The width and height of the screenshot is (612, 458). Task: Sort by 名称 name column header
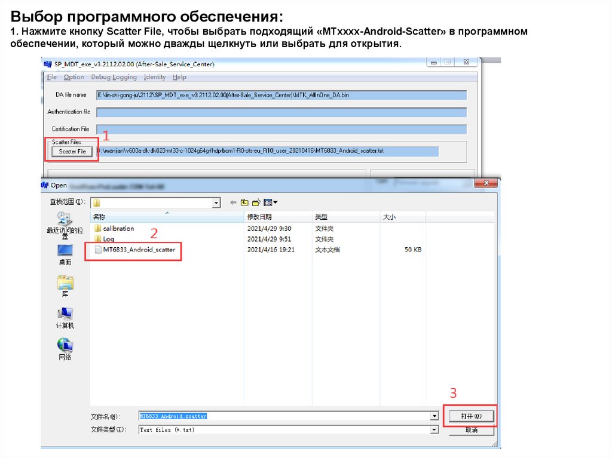pos(167,217)
